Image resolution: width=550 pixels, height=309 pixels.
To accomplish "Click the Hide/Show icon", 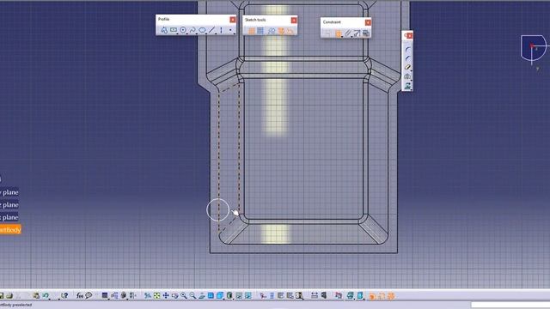I will coord(239,295).
